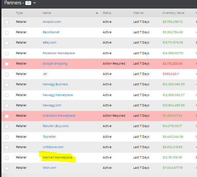Select the Google Shopping row checkbox
This screenshot has height=177, width=197.
[x=7, y=64]
